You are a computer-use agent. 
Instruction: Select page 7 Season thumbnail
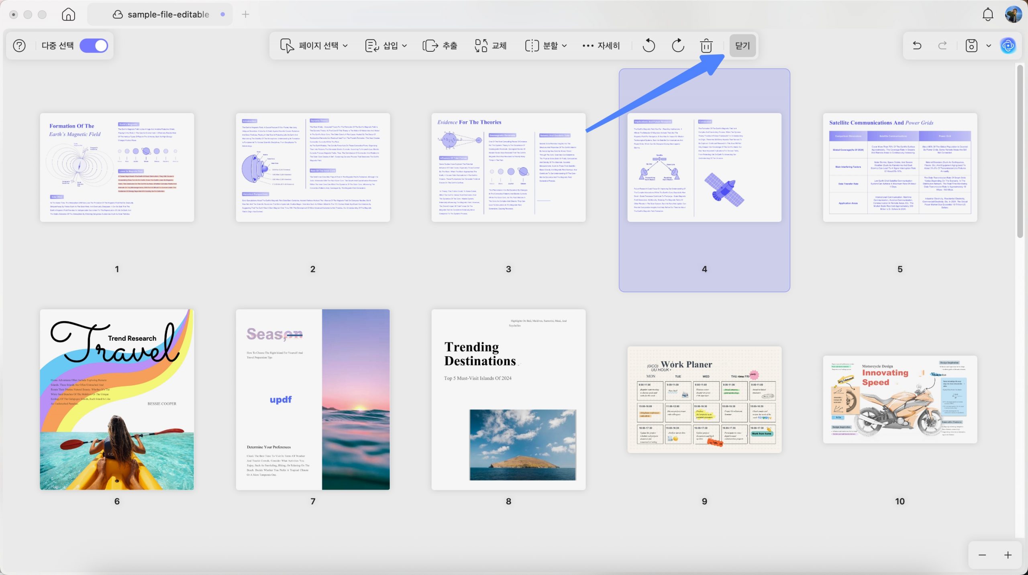coord(313,399)
